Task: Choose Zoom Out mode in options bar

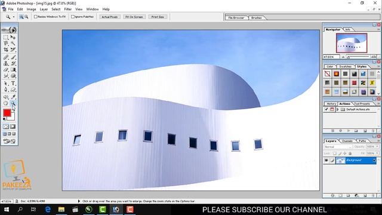Action: pyautogui.click(x=26, y=17)
